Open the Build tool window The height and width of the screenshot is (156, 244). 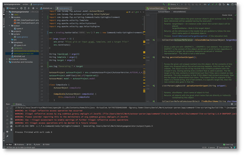(37, 145)
